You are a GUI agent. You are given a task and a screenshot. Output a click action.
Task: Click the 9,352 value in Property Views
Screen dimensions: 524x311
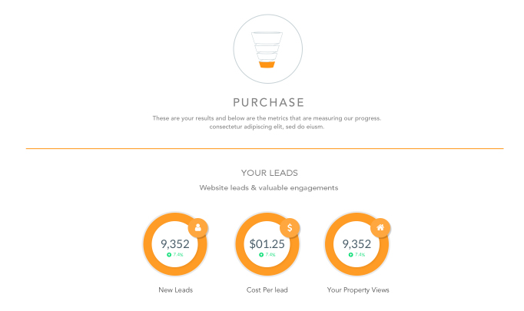point(357,243)
